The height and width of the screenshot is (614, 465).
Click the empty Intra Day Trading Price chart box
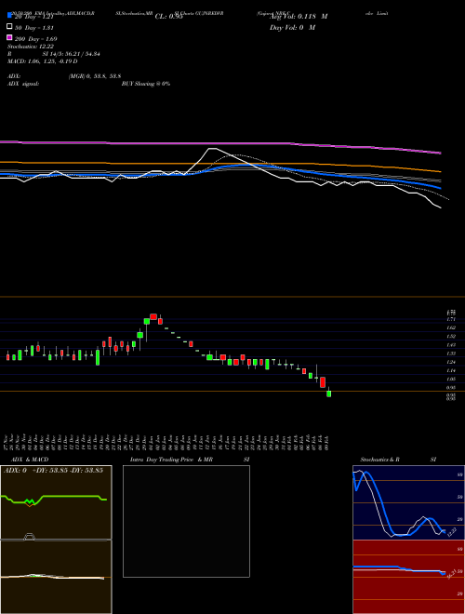(x=186, y=521)
